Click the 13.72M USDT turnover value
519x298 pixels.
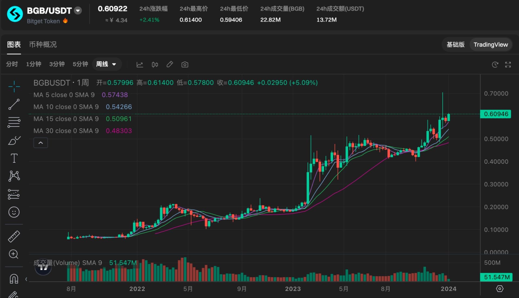[x=327, y=20]
